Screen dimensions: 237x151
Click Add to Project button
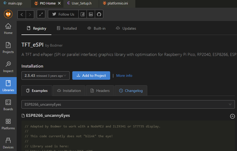pyautogui.click(x=91, y=75)
